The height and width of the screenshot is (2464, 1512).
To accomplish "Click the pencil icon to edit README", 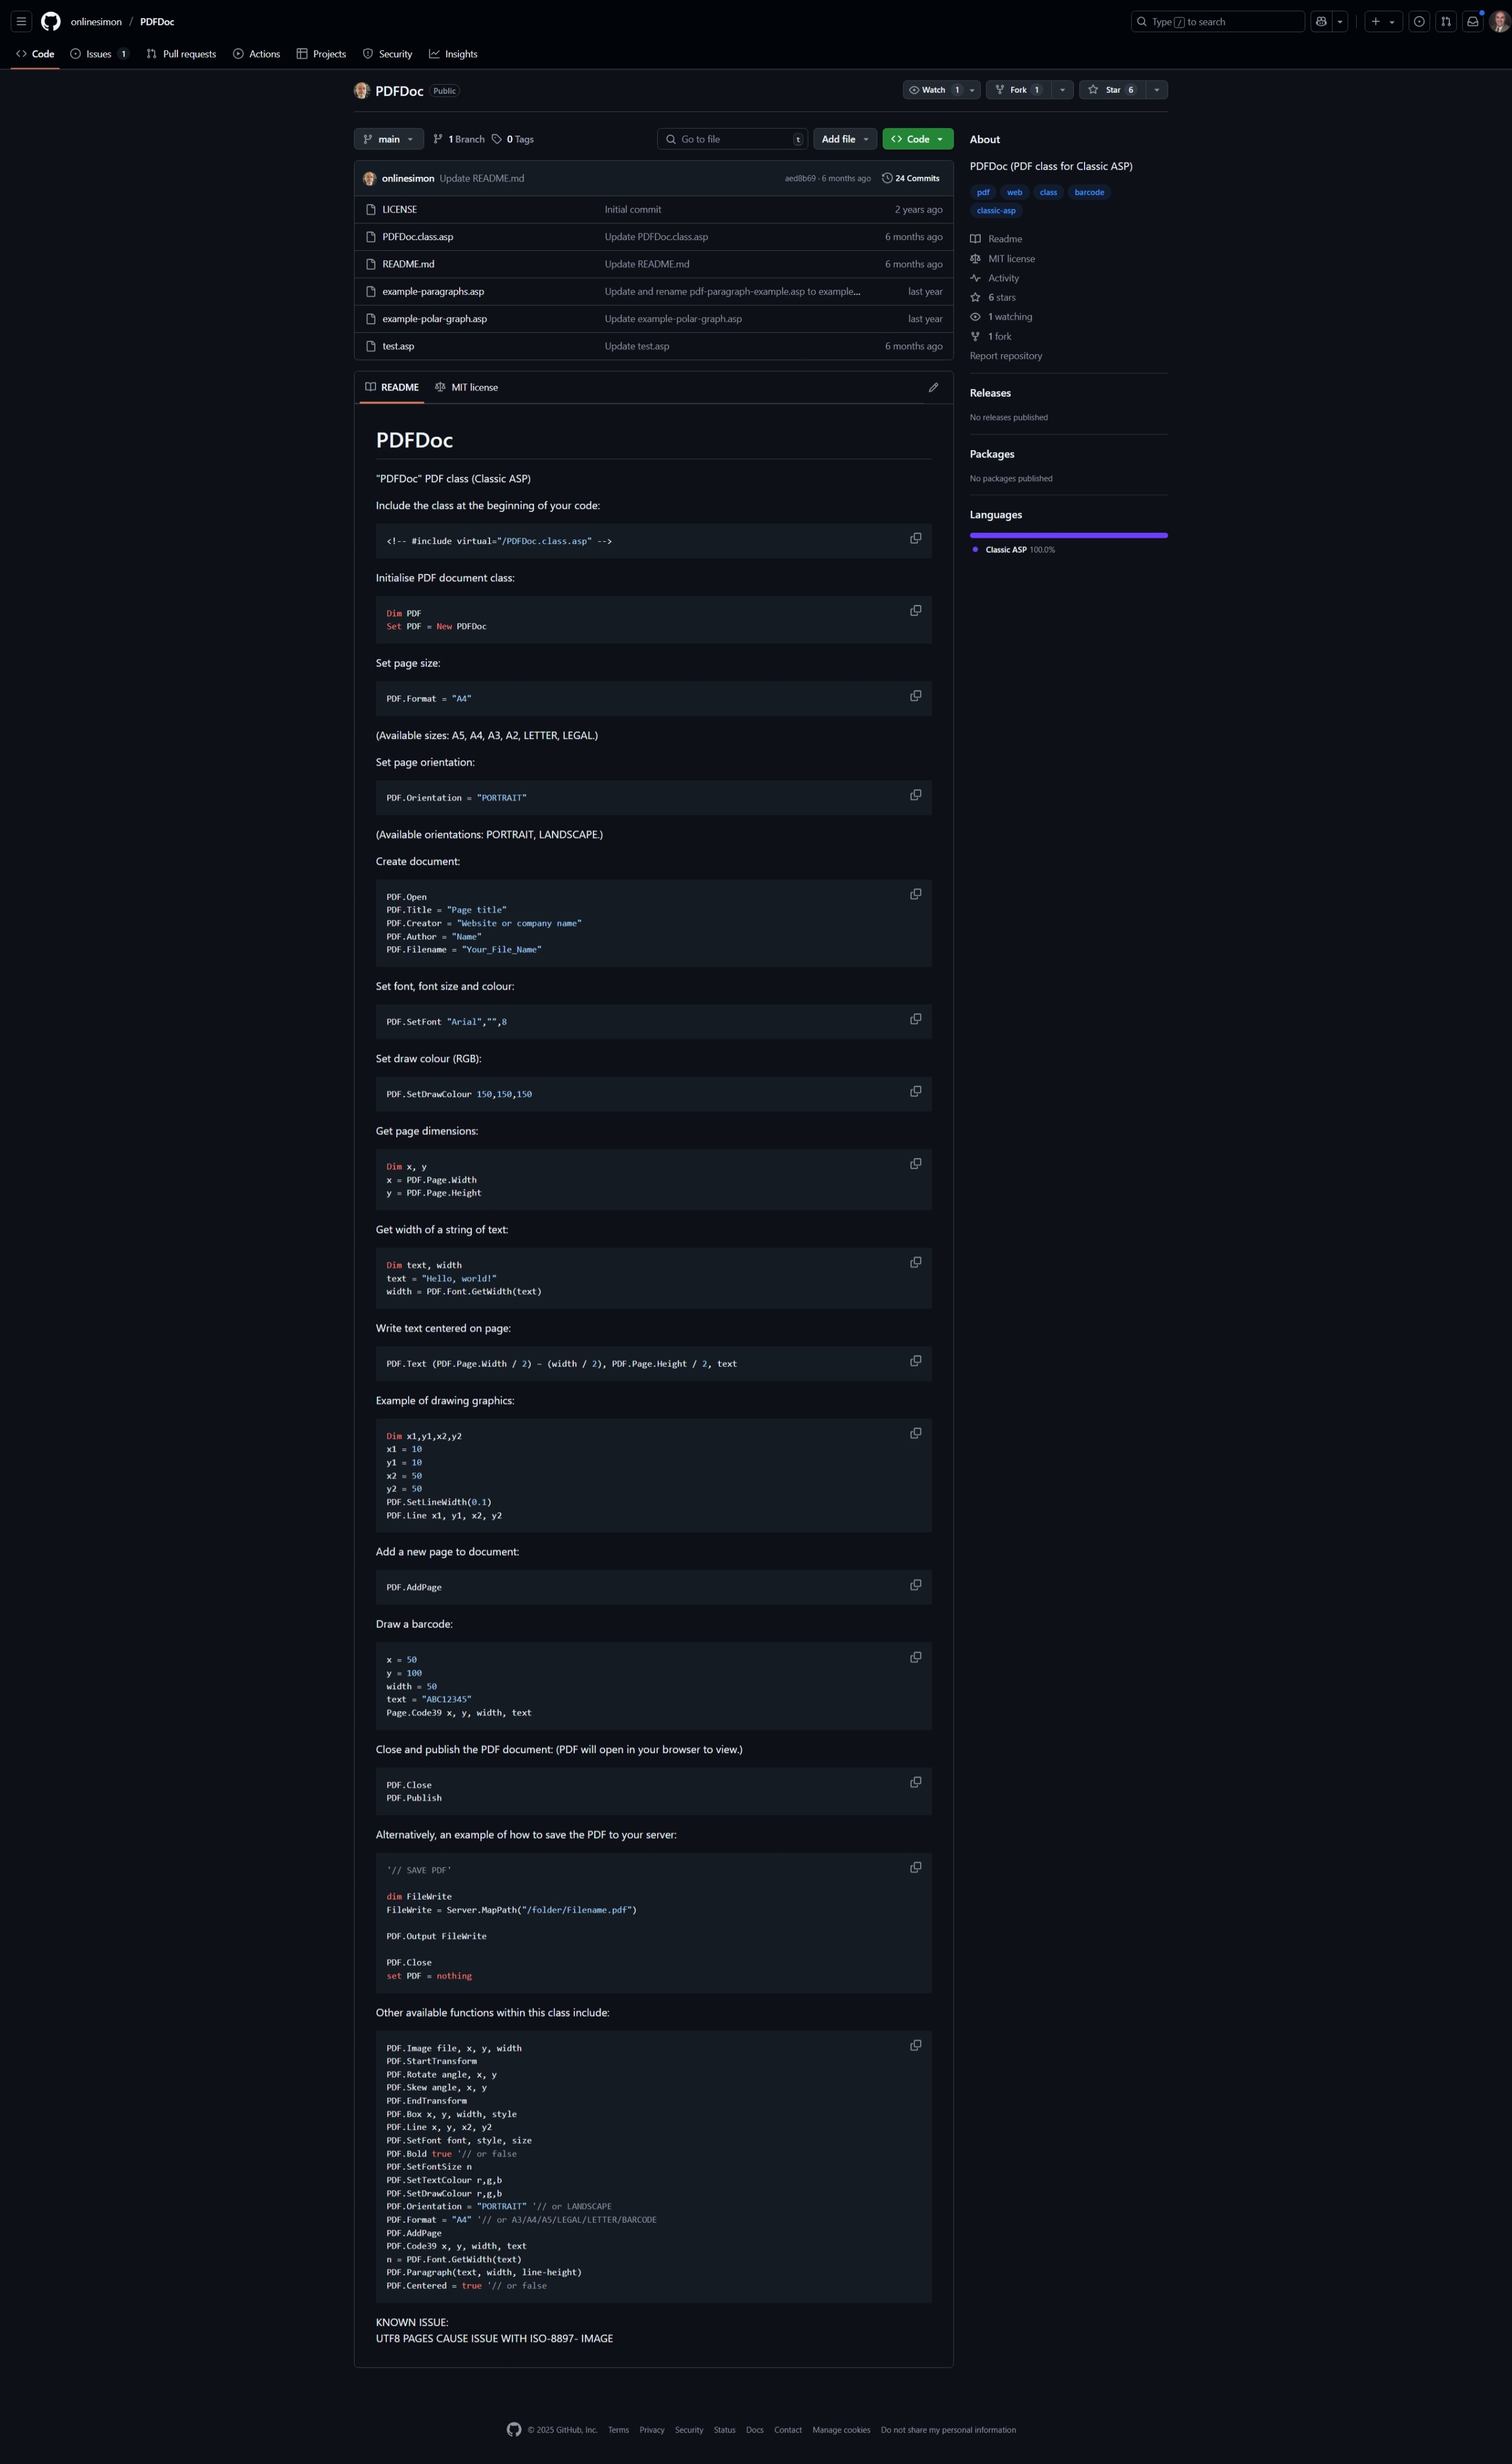I will tap(933, 387).
